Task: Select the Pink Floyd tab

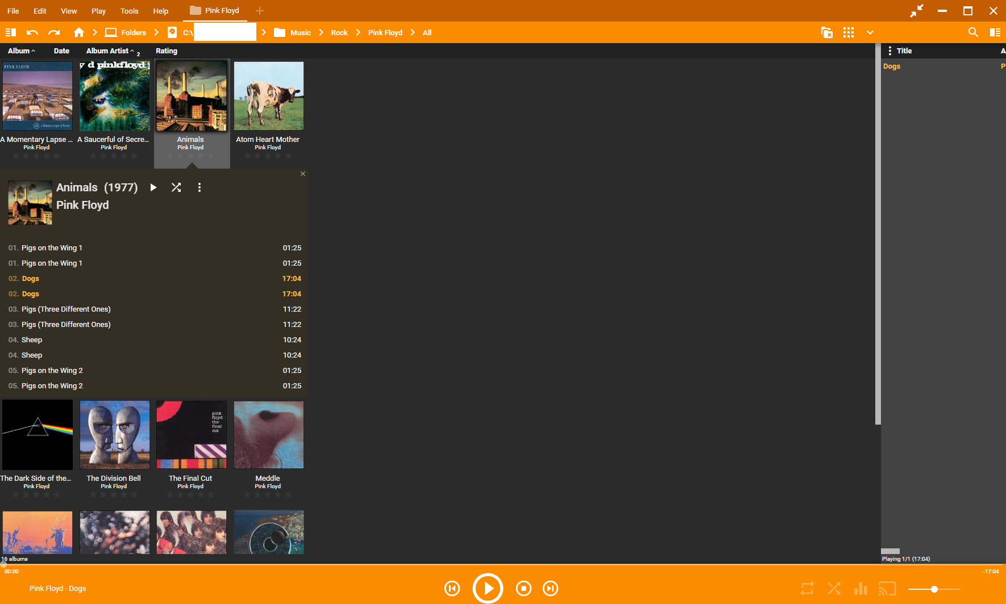Action: (215, 11)
